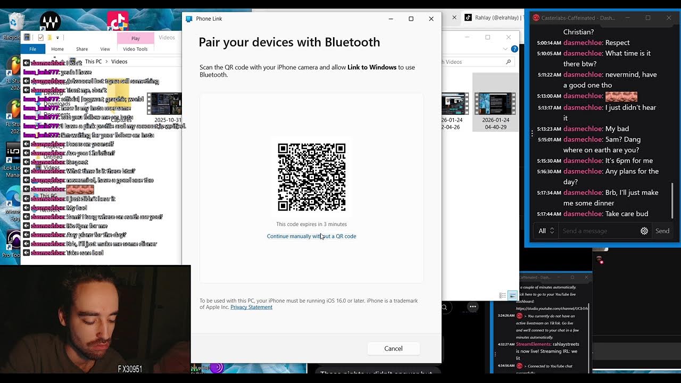Image resolution: width=681 pixels, height=383 pixels.
Task: Click the studio.youtube.com link text in lower chat
Action: (x=552, y=309)
